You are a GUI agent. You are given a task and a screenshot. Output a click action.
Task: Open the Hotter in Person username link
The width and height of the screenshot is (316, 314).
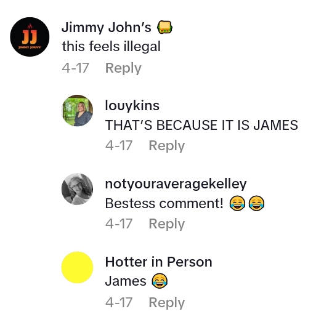[158, 262]
